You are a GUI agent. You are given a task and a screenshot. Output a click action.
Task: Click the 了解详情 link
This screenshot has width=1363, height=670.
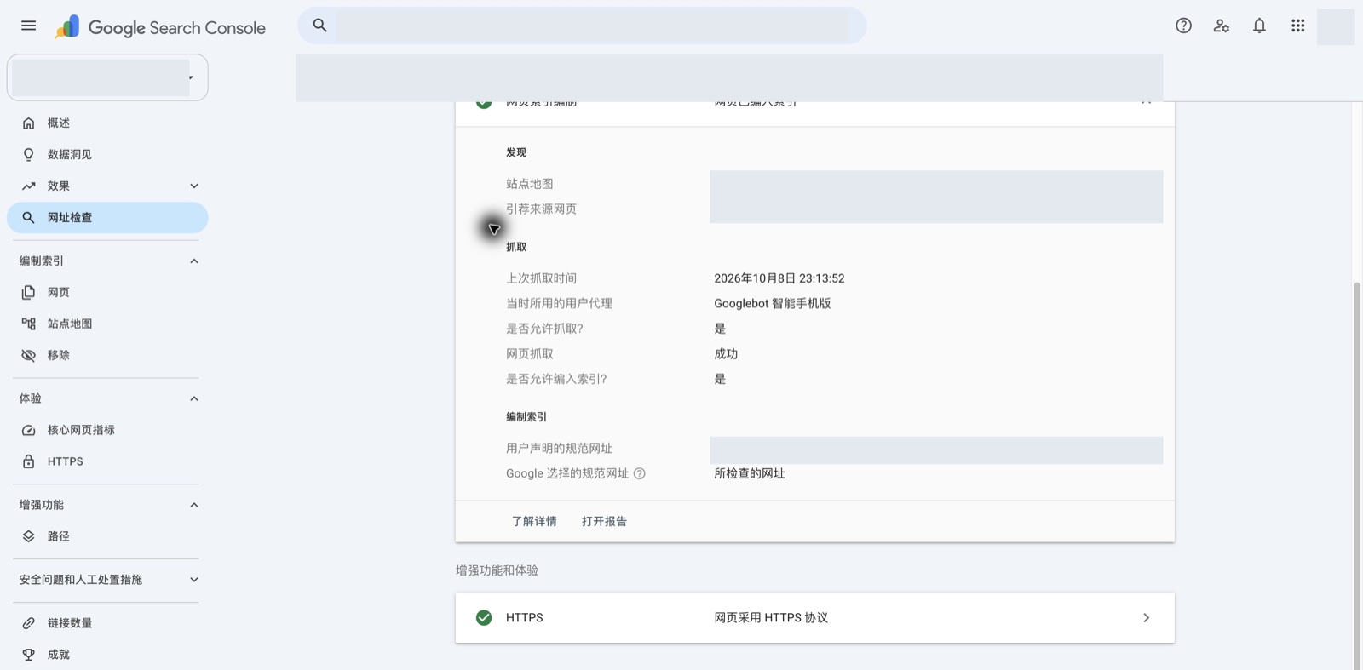point(534,521)
